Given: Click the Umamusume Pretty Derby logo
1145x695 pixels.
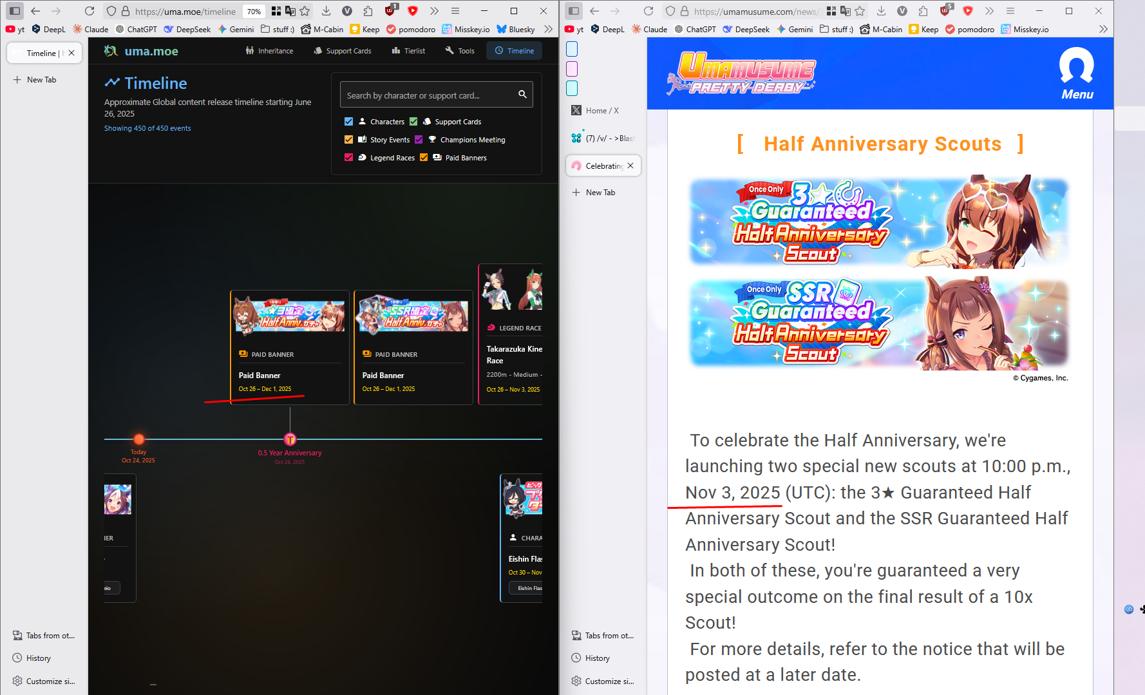Looking at the screenshot, I should point(741,73).
